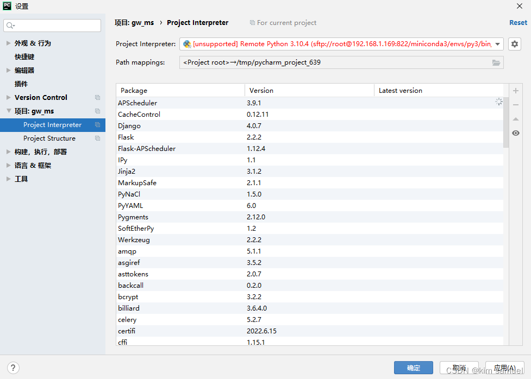Screen dimensions: 531x379
Task: Click the search magnifier in settings search
Action: [9, 26]
